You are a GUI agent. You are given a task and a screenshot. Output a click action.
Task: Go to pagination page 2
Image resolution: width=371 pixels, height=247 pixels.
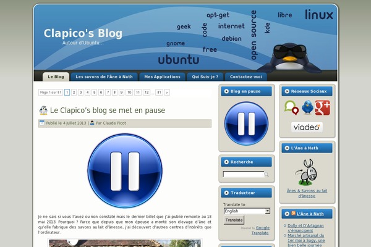[x=74, y=93]
